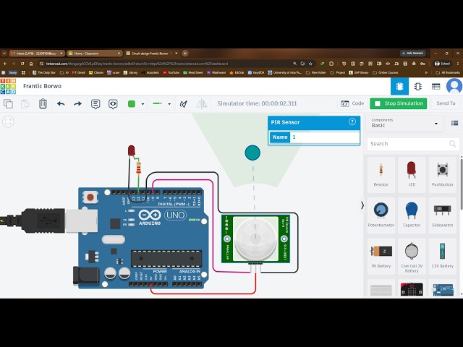463x347 pixels.
Task: Click the mirror component icon
Action: (x=202, y=103)
